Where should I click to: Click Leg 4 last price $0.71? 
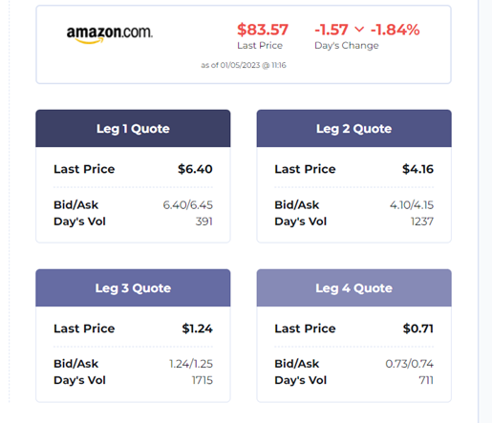click(x=418, y=328)
